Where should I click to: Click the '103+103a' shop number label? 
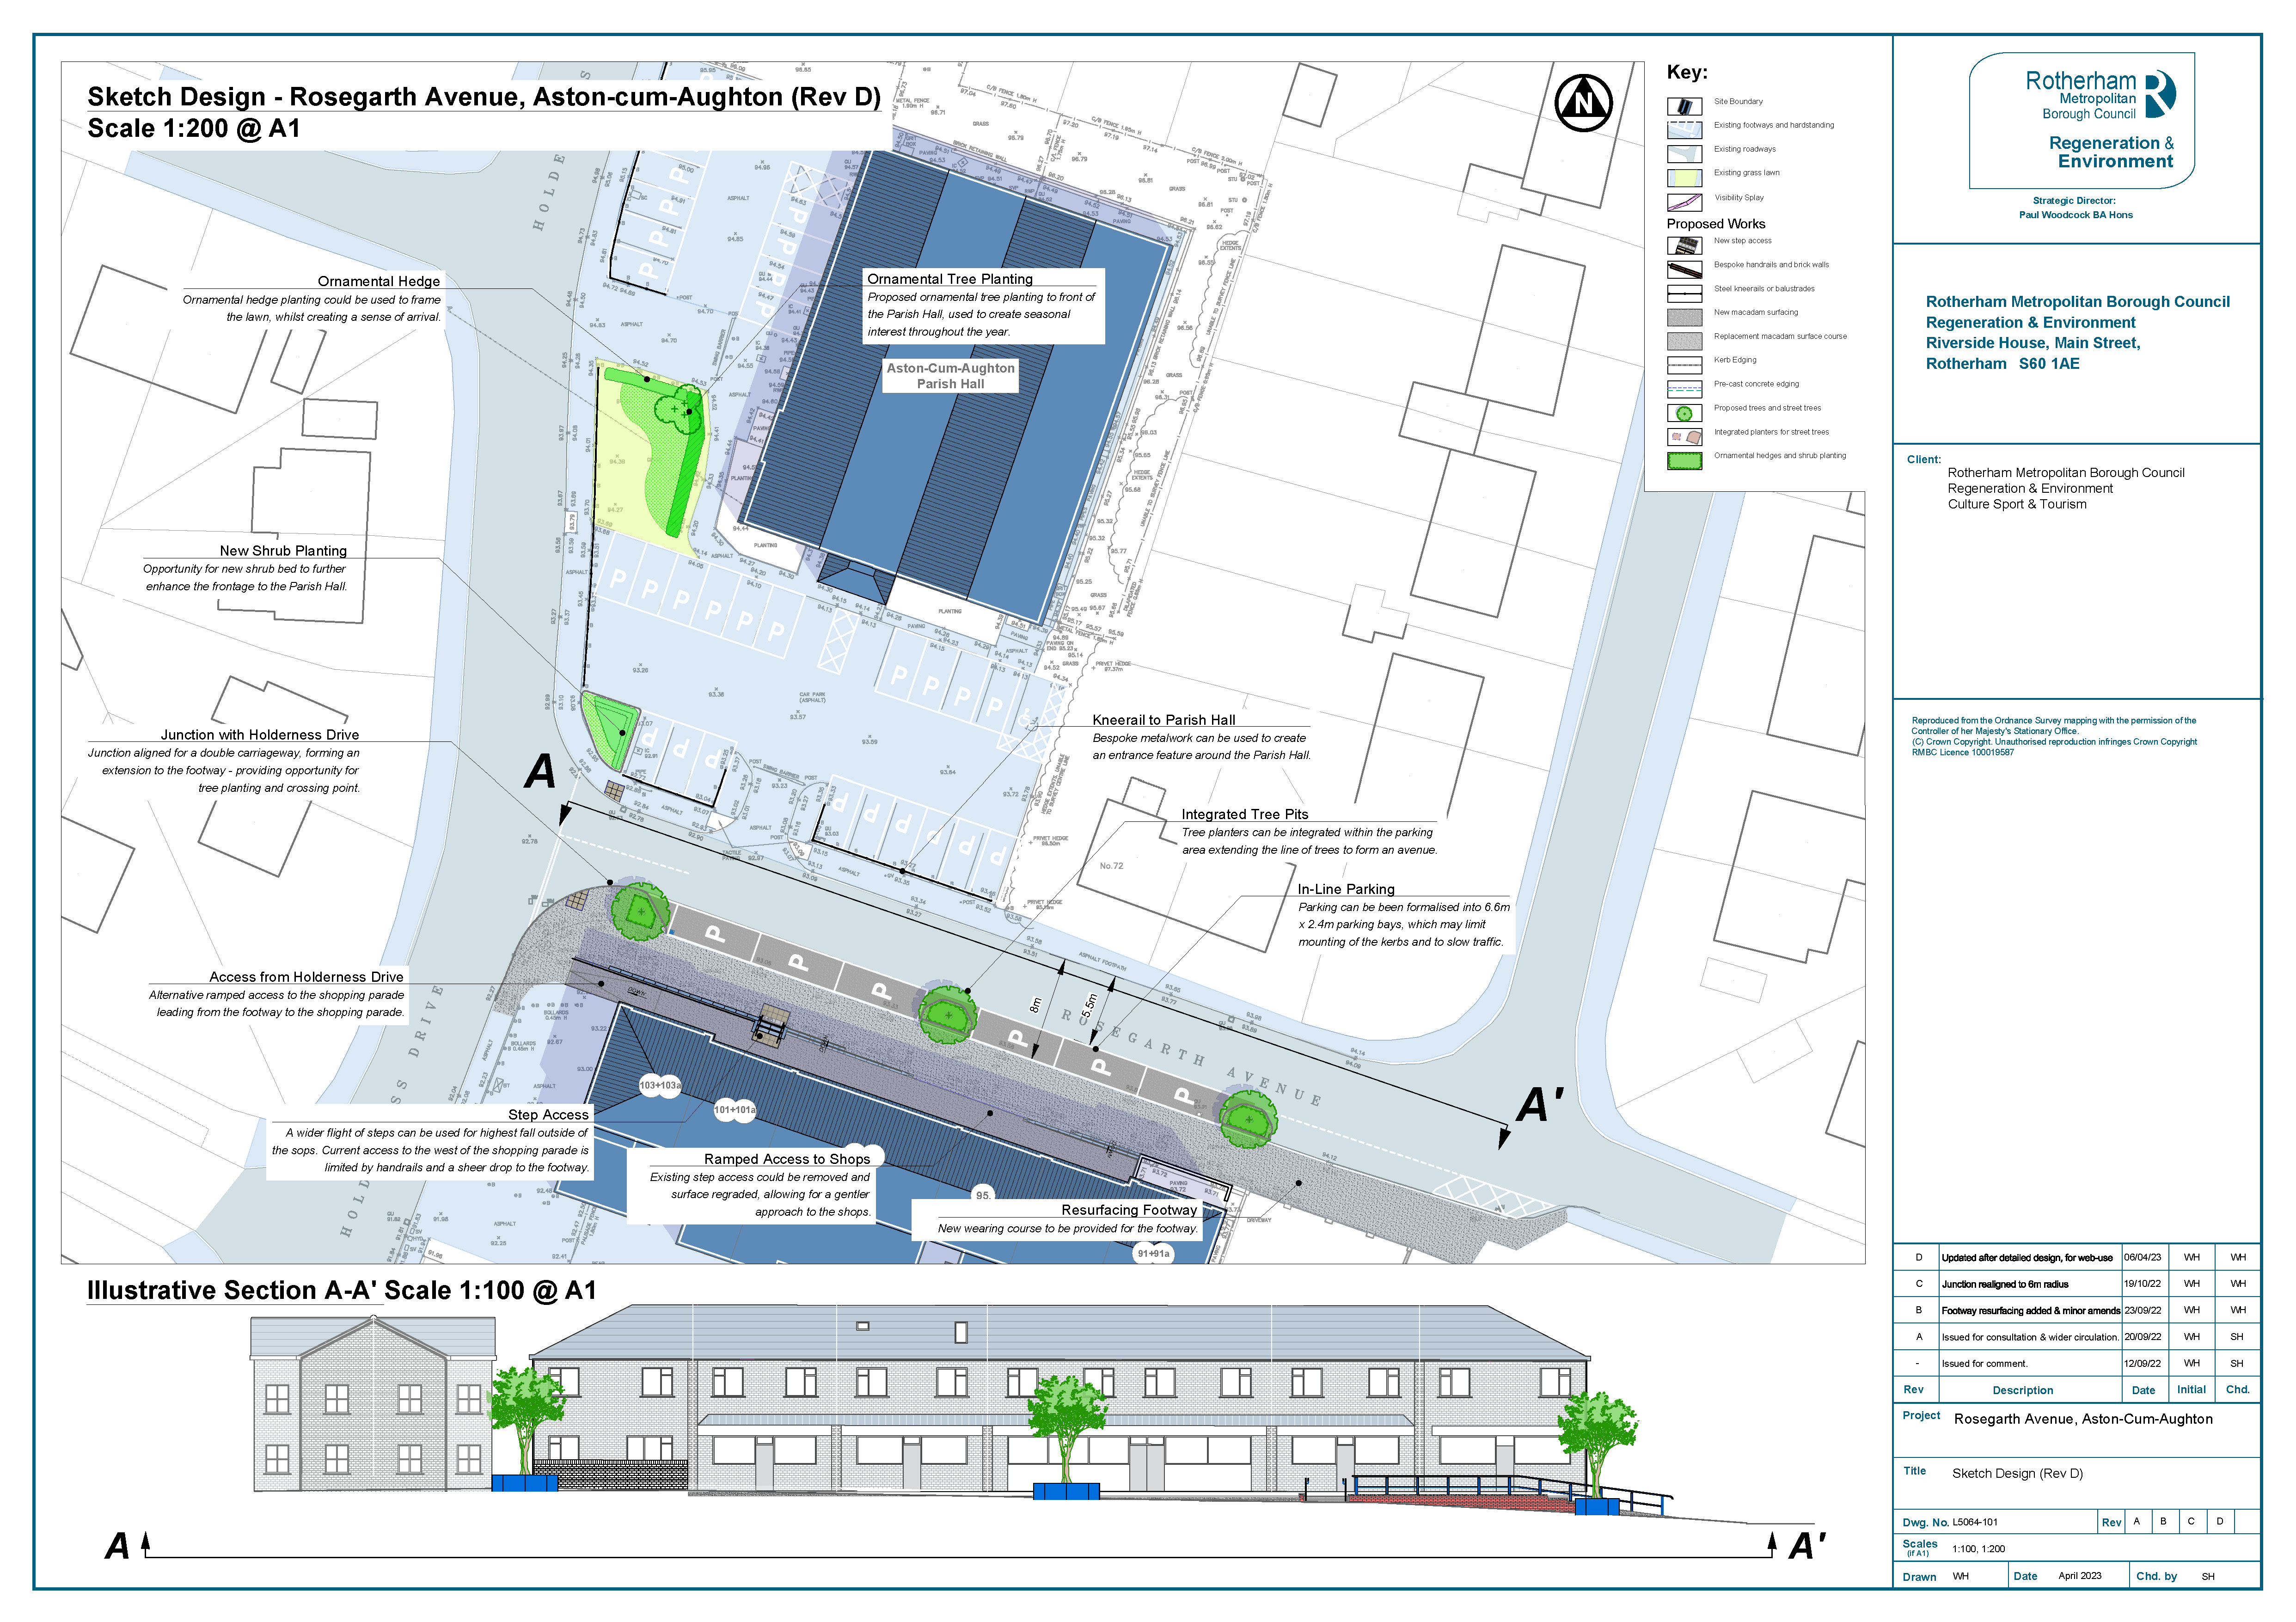pyautogui.click(x=660, y=1085)
